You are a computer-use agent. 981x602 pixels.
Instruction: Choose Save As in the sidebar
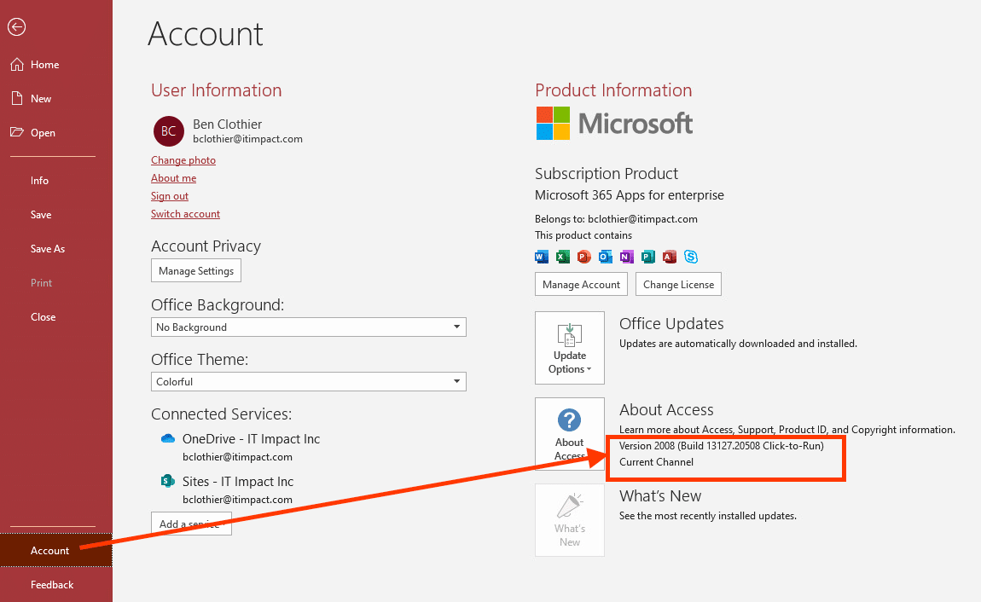coord(48,249)
